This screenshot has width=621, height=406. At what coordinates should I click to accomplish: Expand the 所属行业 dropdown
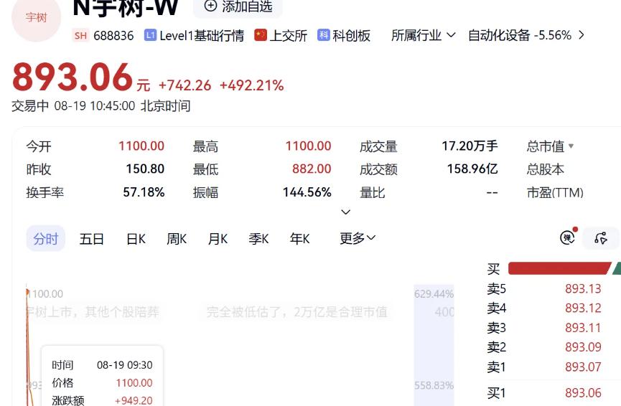tap(424, 35)
